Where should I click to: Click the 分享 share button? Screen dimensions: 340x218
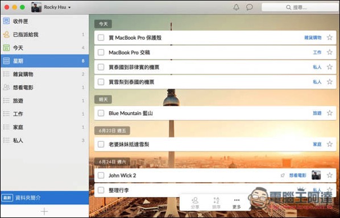(x=194, y=203)
